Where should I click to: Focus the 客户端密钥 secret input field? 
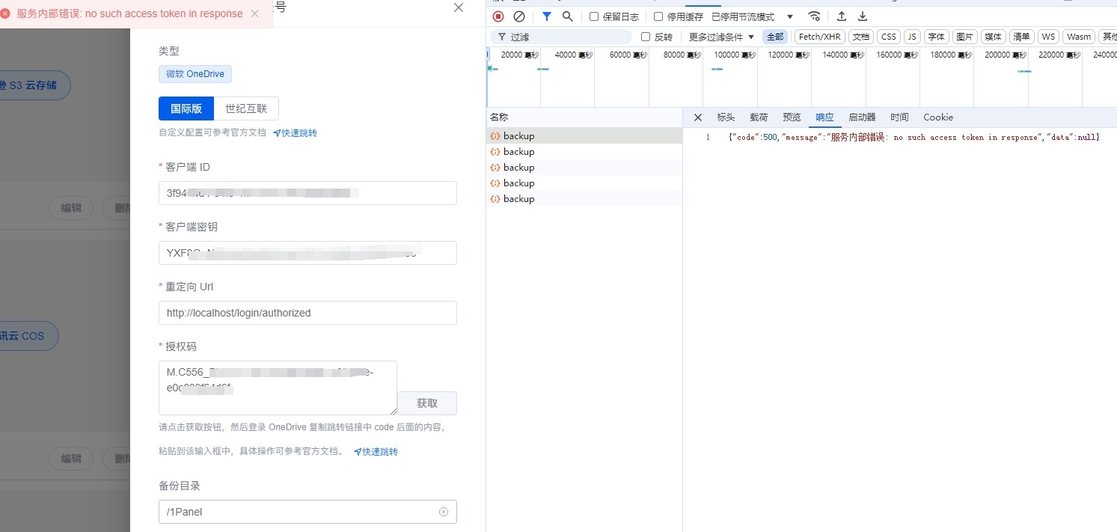click(307, 253)
